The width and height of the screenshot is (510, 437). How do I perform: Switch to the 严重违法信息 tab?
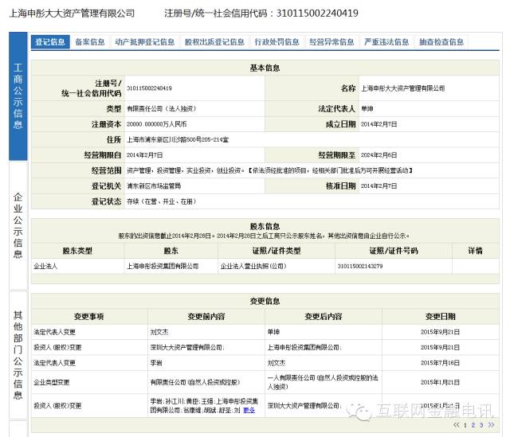[386, 42]
